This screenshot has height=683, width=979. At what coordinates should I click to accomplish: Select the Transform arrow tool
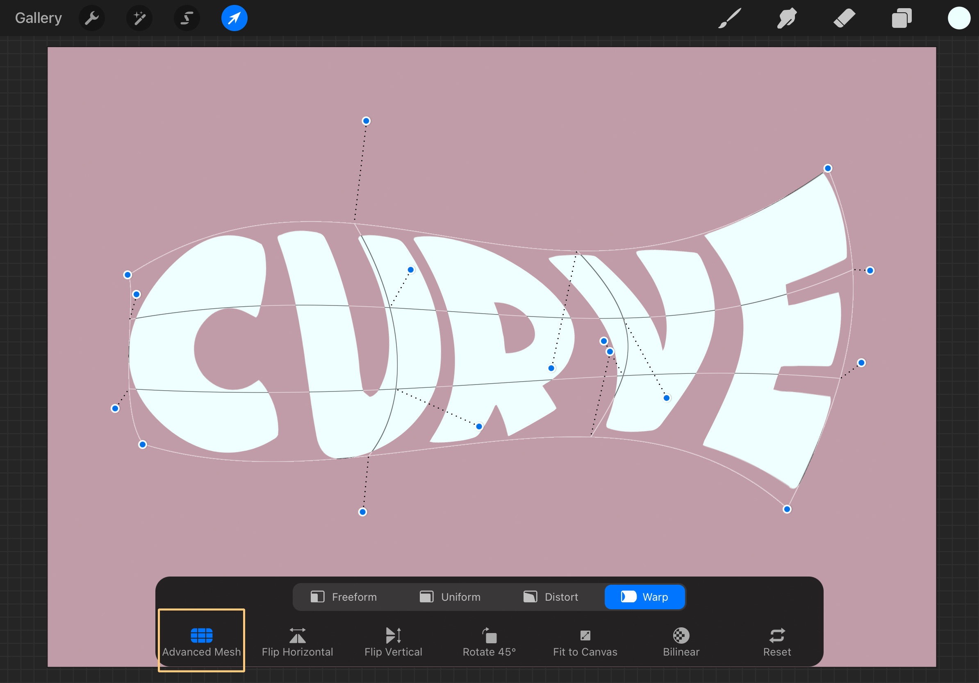coord(234,18)
